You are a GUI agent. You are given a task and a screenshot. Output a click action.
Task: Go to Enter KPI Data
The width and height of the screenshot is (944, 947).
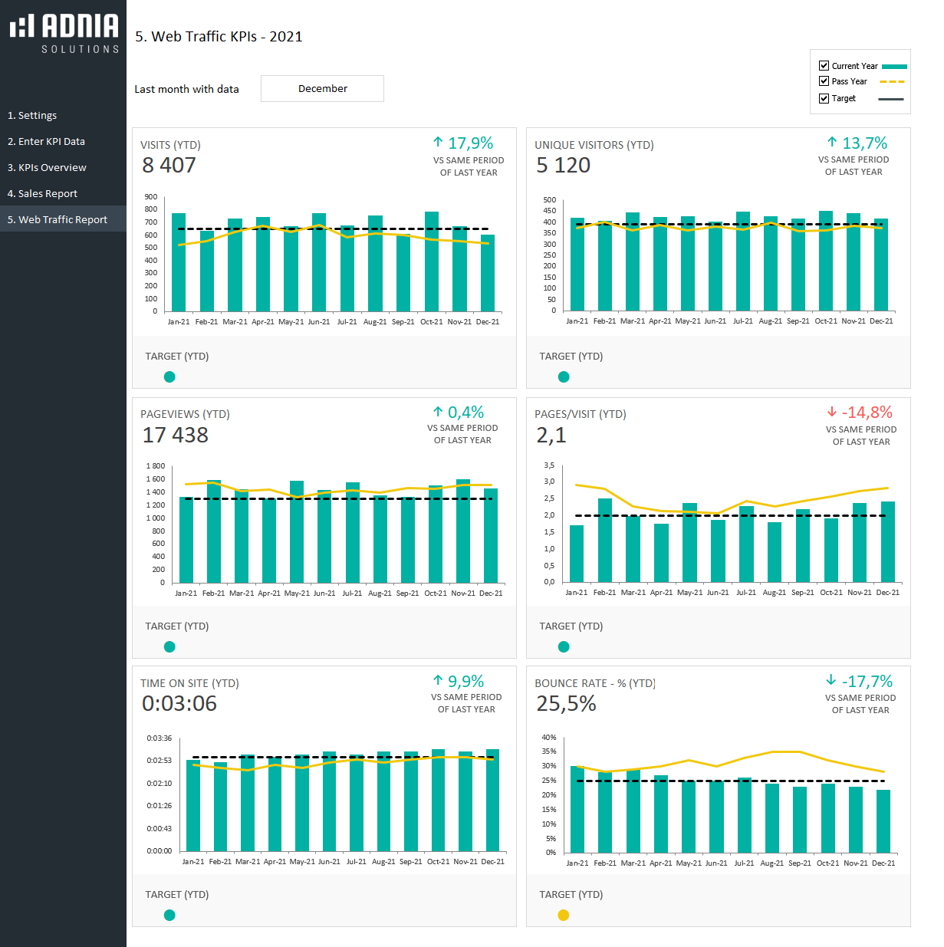(x=46, y=142)
